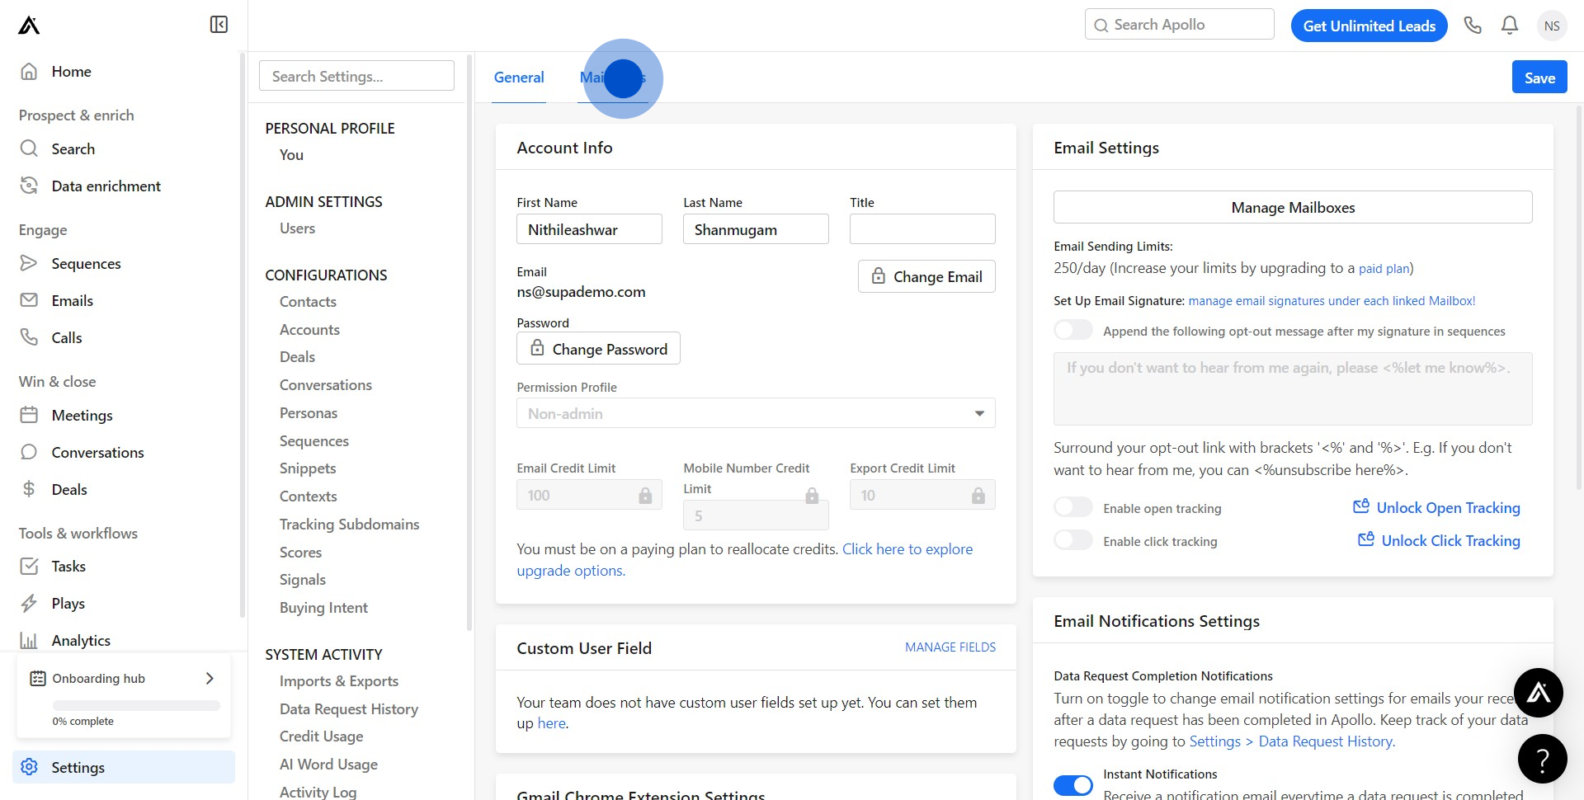Toggle append opt-out message switch
The height and width of the screenshot is (800, 1584).
[1073, 330]
